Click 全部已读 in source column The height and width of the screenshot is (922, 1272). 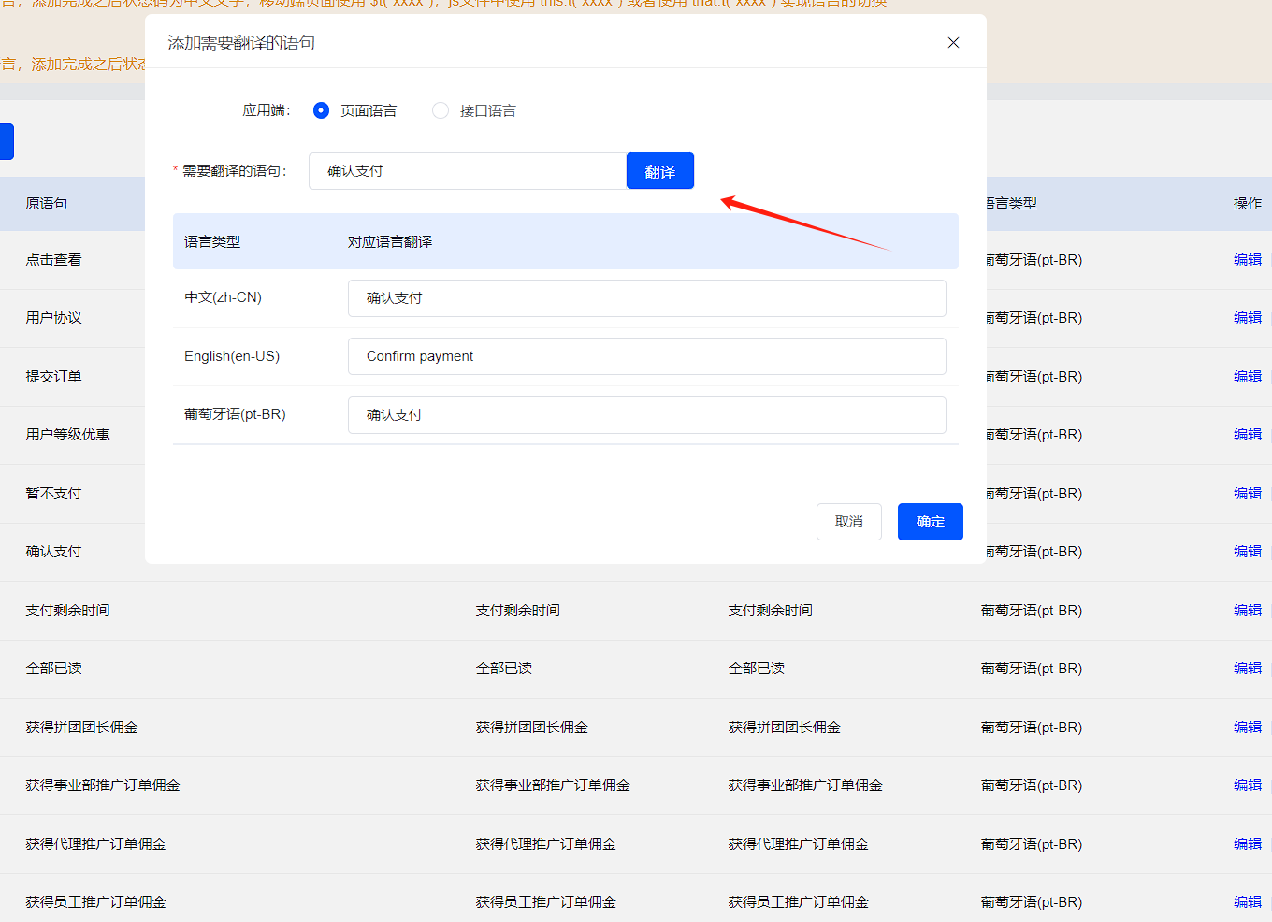[53, 669]
